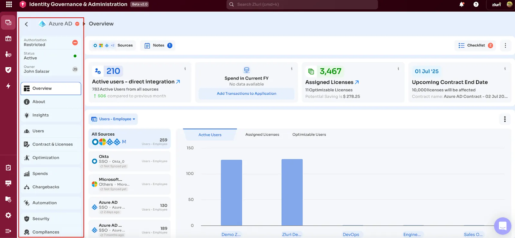Open the three-dot menu above the chart
Screen dimensions: 515x238
(x=505, y=119)
